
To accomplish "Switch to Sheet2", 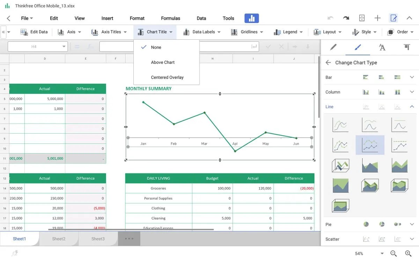I will [x=59, y=239].
